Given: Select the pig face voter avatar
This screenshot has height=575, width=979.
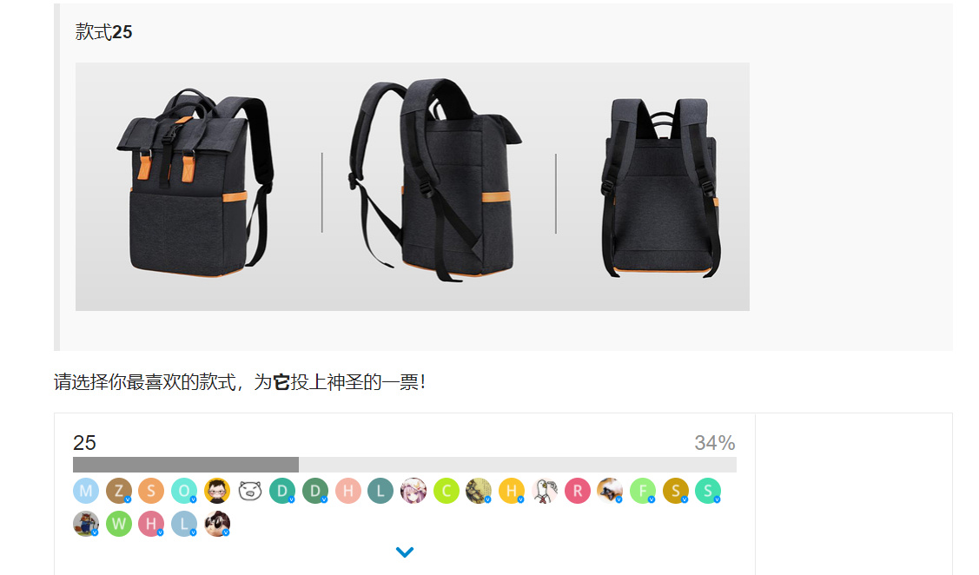Looking at the screenshot, I should (250, 491).
